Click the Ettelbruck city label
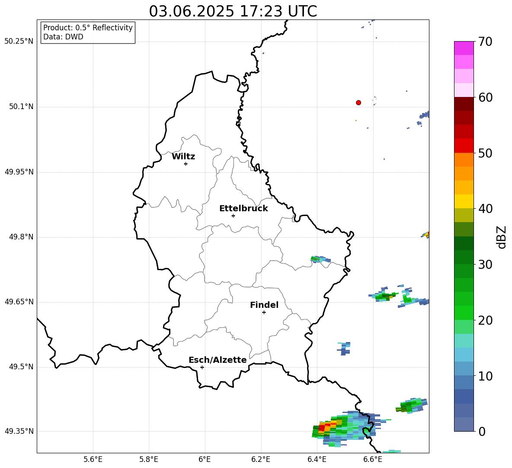The image size is (512, 468). point(243,209)
